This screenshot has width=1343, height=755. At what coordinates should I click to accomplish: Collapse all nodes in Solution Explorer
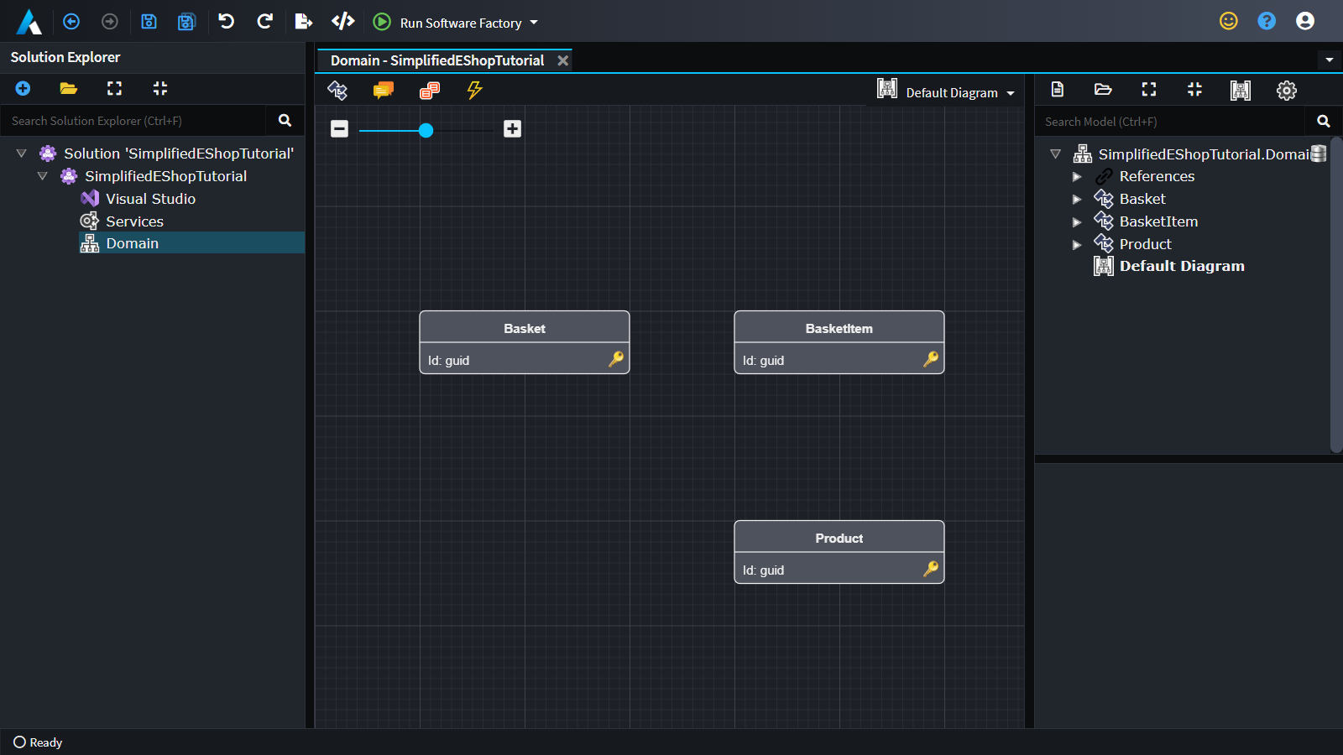pyautogui.click(x=160, y=88)
